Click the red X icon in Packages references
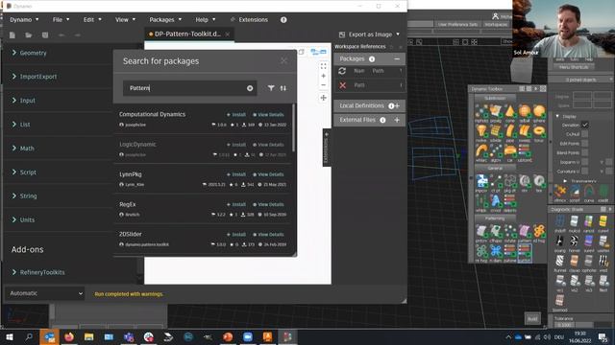This screenshot has height=345, width=615. 342,85
